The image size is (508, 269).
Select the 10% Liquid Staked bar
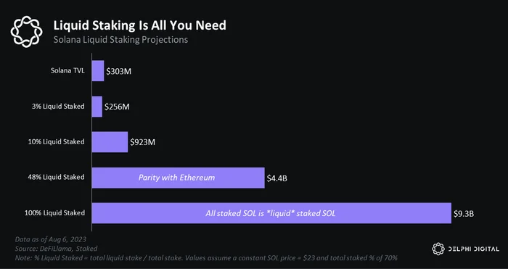coord(110,142)
